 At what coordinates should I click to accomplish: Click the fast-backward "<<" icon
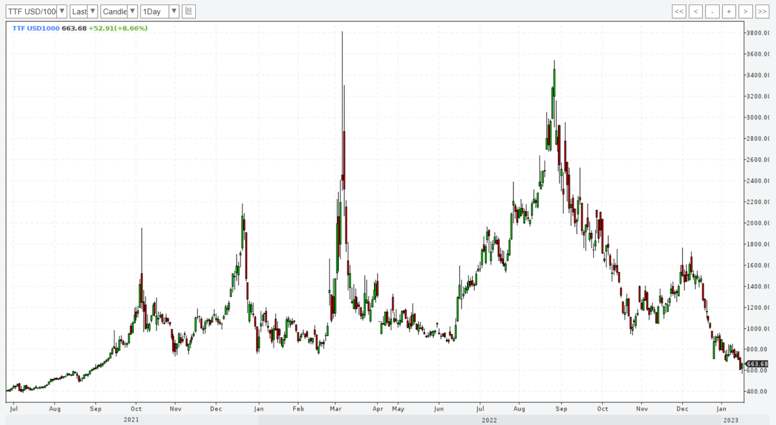click(x=679, y=11)
